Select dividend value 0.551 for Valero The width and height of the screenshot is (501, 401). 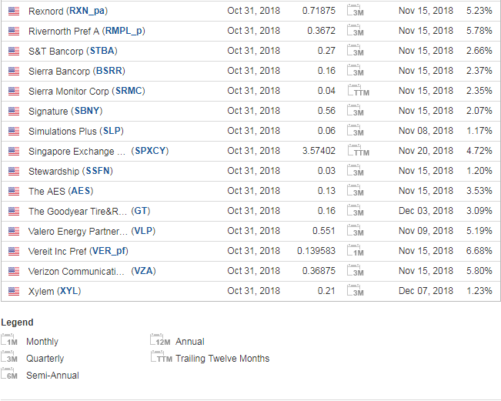[x=324, y=231]
